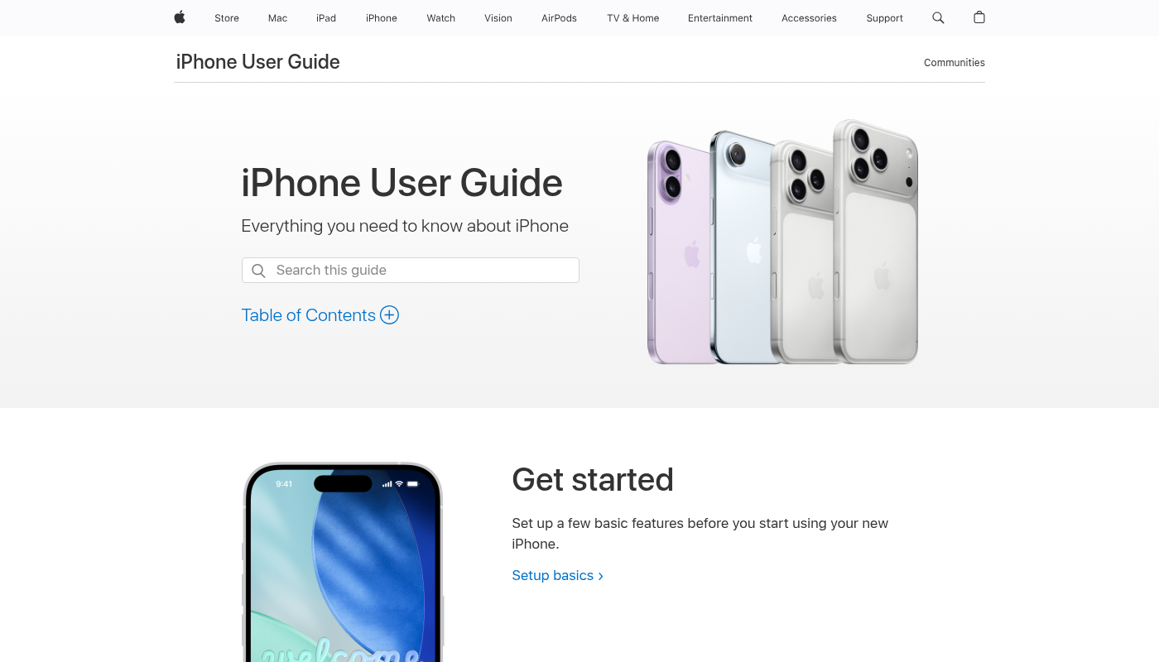Click the magnifier icon inside guide search field
Image resolution: width=1159 pixels, height=662 pixels.
pos(258,271)
